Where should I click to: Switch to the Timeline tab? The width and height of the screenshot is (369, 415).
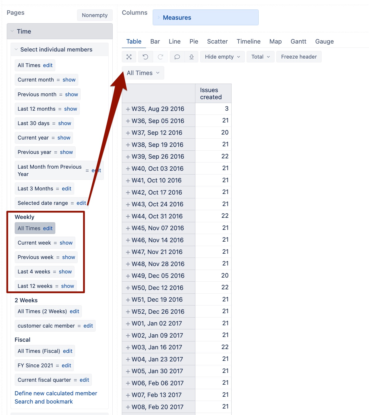pyautogui.click(x=249, y=41)
